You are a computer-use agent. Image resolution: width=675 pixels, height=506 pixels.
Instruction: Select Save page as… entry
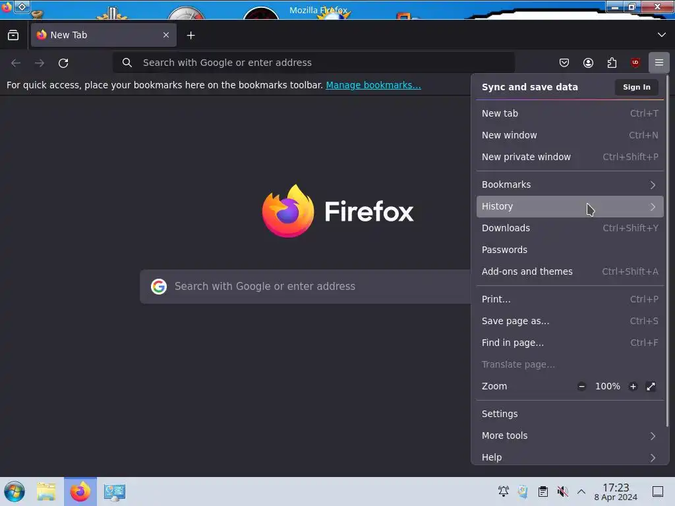[570, 321]
